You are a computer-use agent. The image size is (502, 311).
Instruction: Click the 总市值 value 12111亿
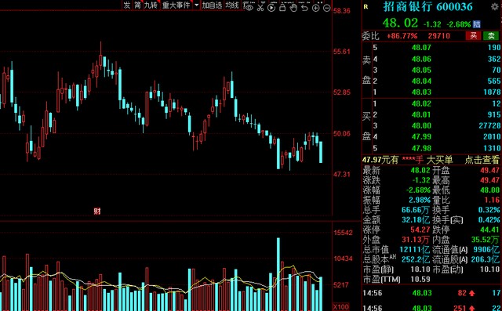[415, 249]
